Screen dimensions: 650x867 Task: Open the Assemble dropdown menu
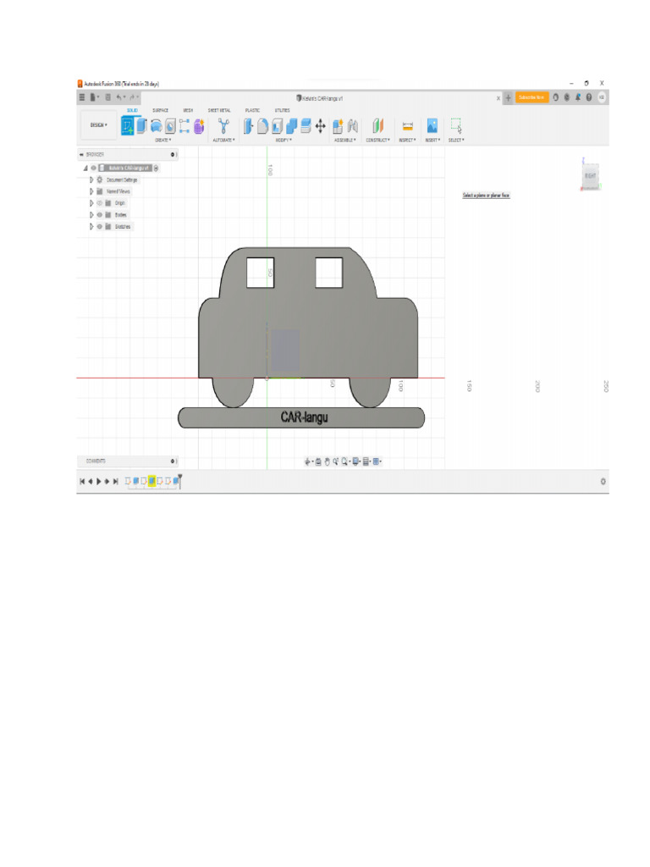click(x=345, y=140)
